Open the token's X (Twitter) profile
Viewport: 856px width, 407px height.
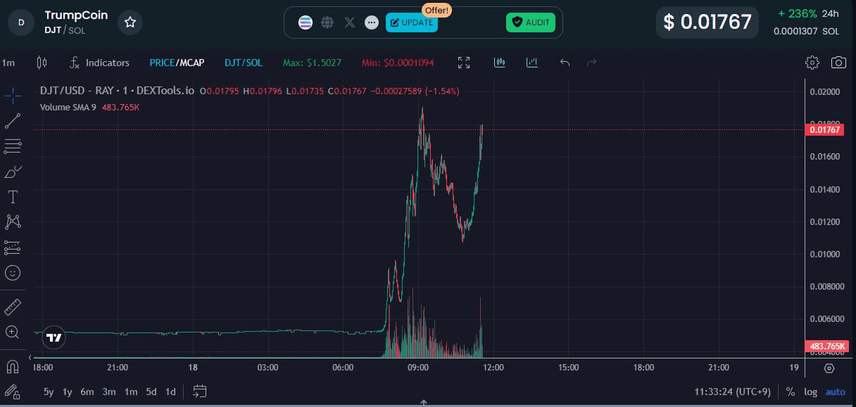[350, 22]
